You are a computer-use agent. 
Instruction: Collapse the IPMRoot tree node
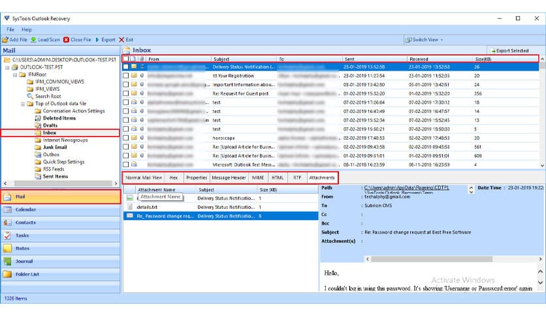[x=15, y=75]
